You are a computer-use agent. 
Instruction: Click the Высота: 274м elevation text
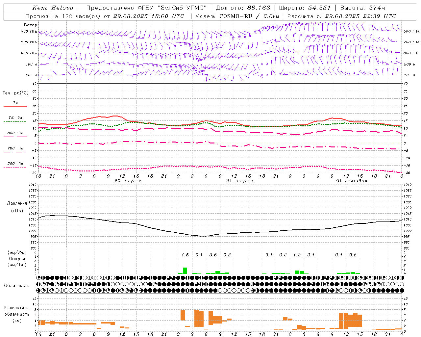(362, 8)
